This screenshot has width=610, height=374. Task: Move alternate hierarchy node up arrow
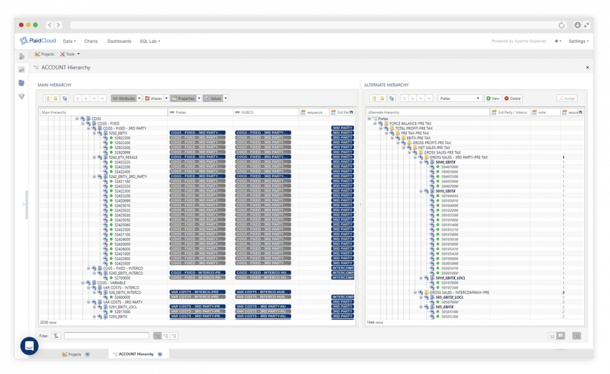(x=405, y=99)
